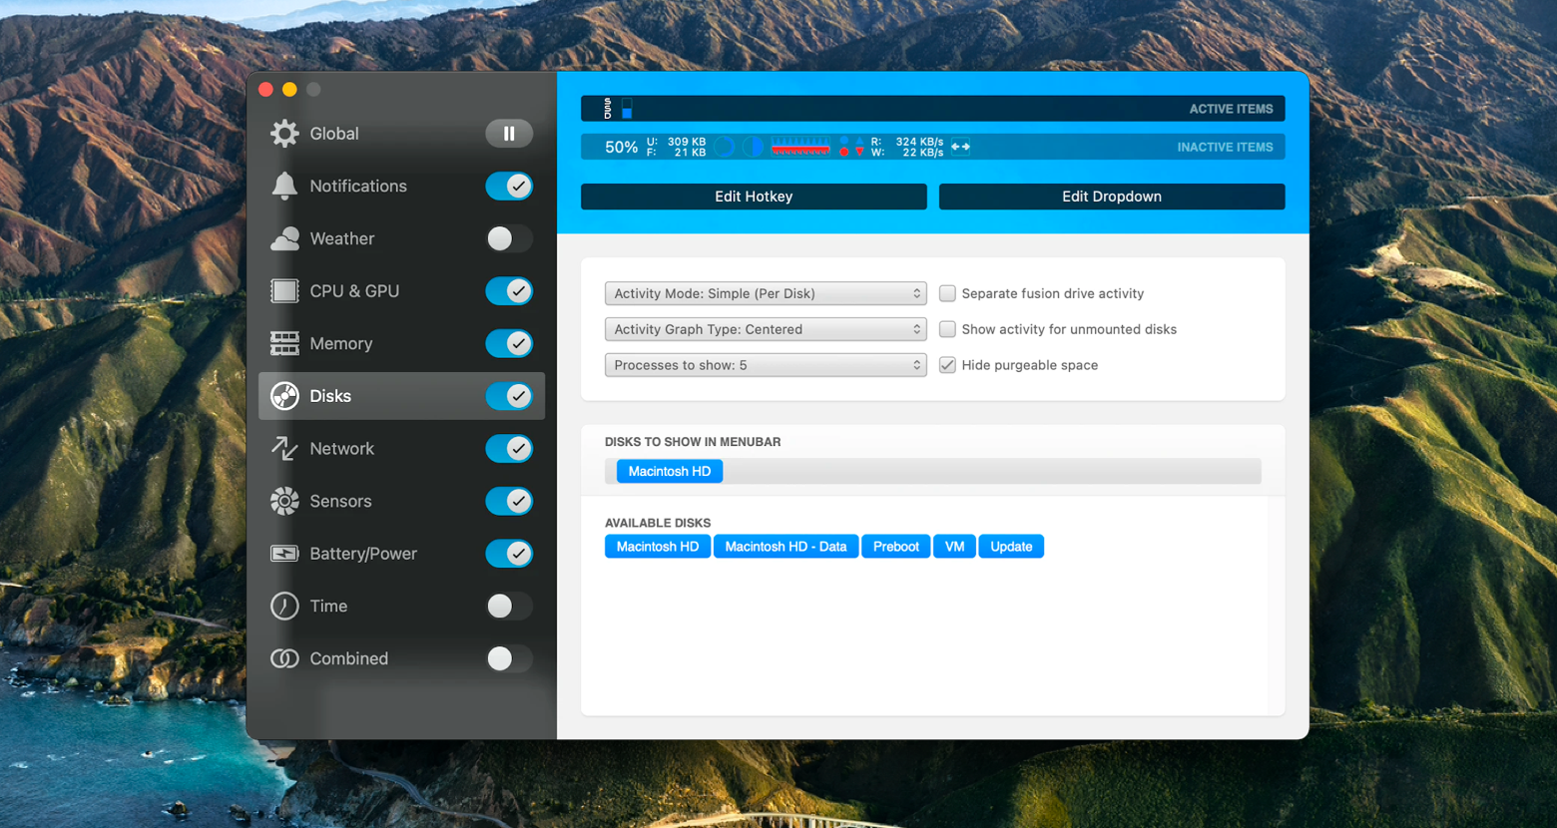Pick the R/W read-write speed item
Viewport: 1557px width, 828px height.
(x=906, y=147)
